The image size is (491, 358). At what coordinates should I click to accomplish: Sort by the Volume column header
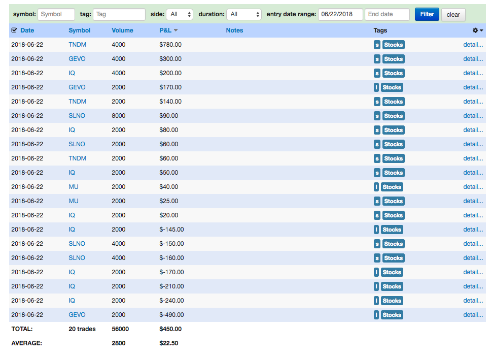pos(122,30)
